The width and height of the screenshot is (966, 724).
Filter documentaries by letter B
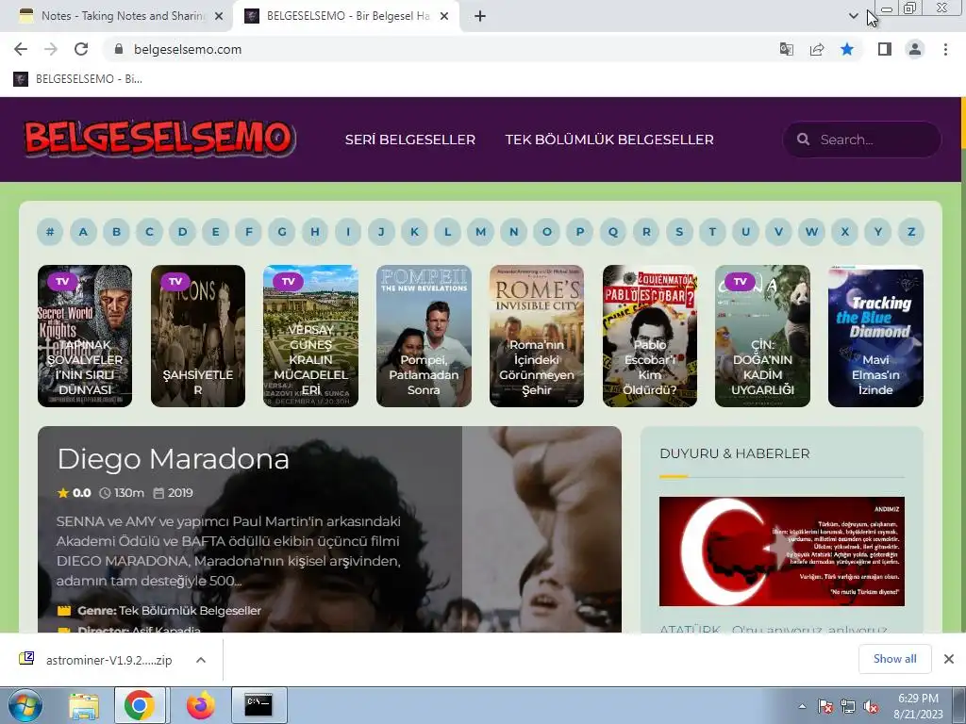pyautogui.click(x=116, y=232)
